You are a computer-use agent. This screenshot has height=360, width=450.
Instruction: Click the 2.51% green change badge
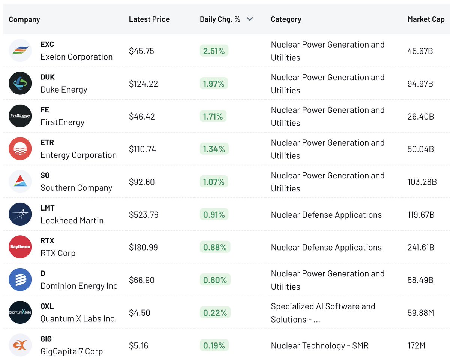(x=214, y=51)
